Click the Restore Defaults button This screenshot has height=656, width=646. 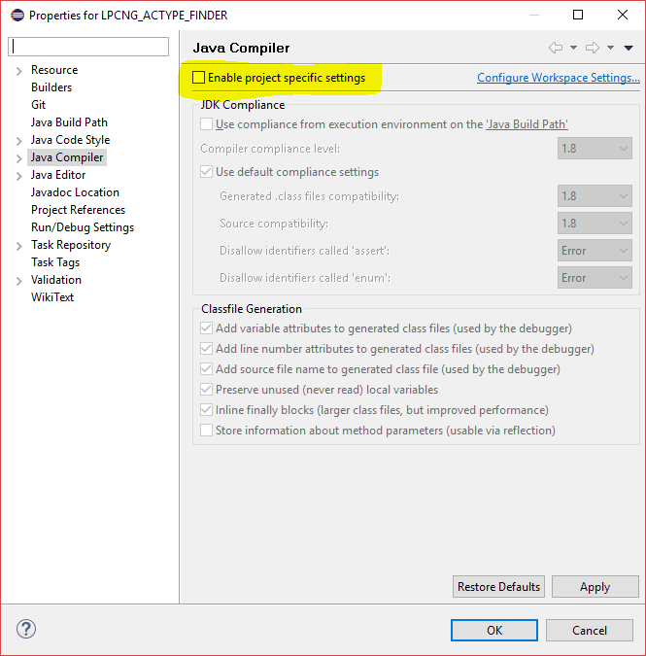click(x=498, y=587)
